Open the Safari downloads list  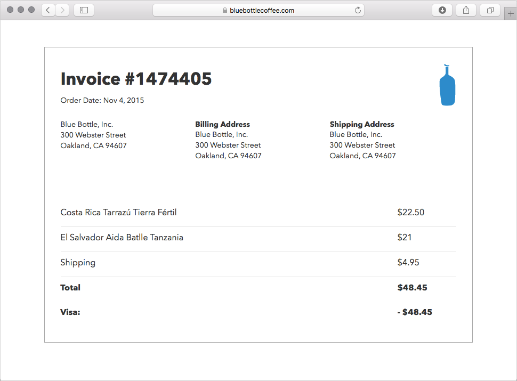pos(442,10)
